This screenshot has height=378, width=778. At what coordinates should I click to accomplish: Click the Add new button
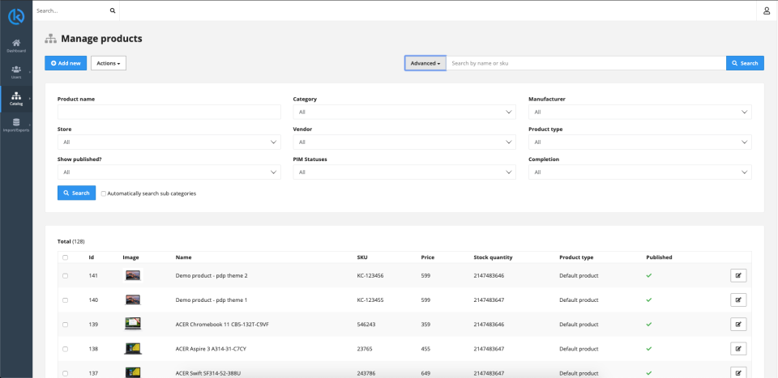(x=66, y=63)
